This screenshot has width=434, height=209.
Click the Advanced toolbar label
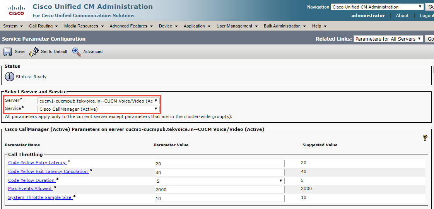pyautogui.click(x=93, y=51)
